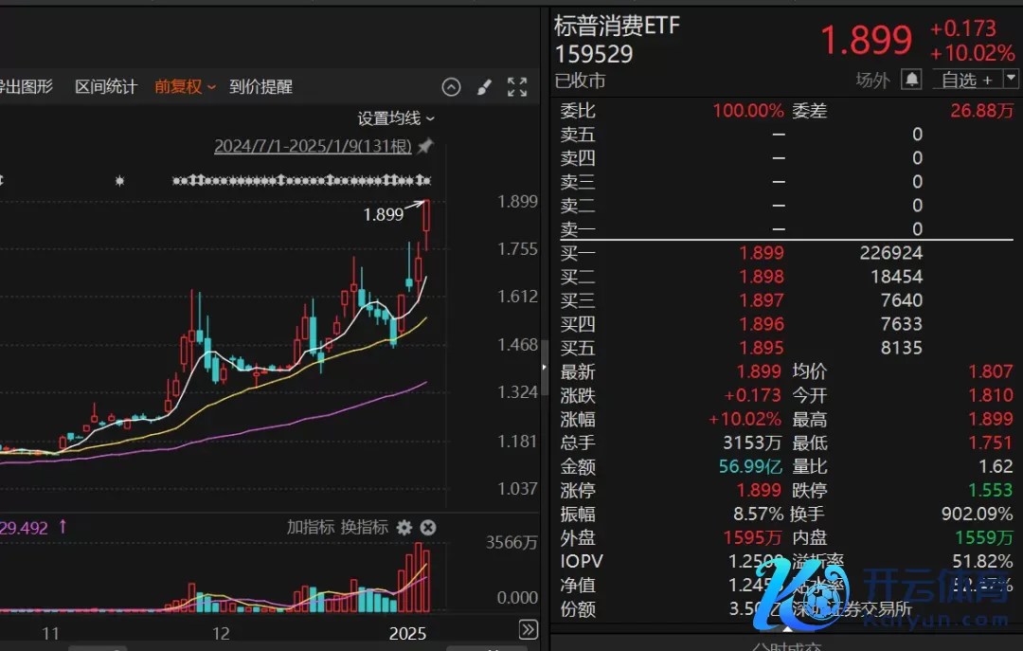Screen dimensions: 1023x651
Task: Click 换指标 to switch indicator
Action: pyautogui.click(x=365, y=528)
